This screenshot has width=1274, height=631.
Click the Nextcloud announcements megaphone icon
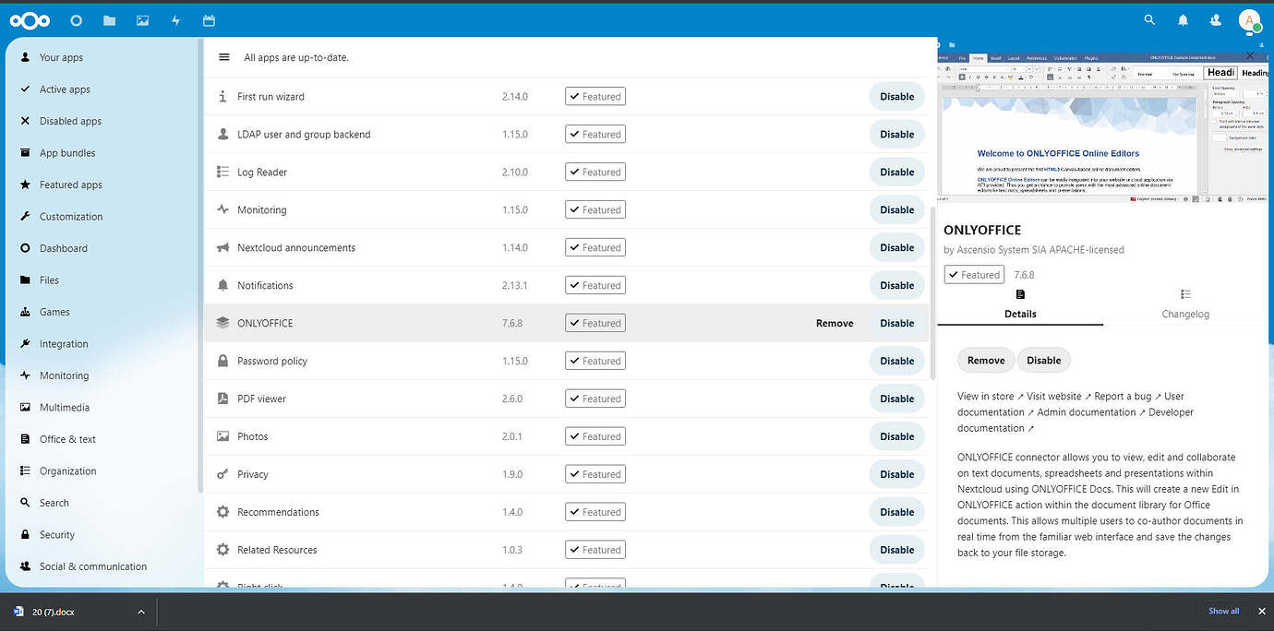pyautogui.click(x=222, y=247)
